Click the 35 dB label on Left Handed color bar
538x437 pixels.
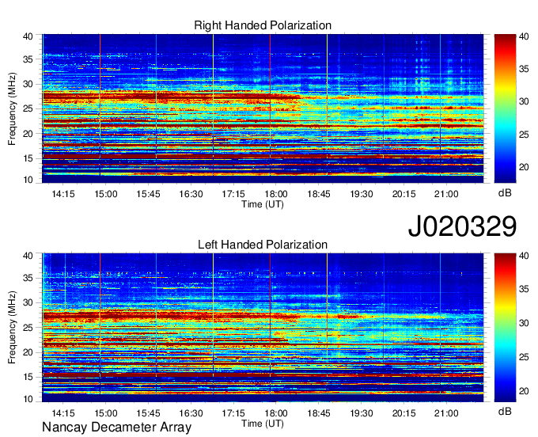pos(524,289)
